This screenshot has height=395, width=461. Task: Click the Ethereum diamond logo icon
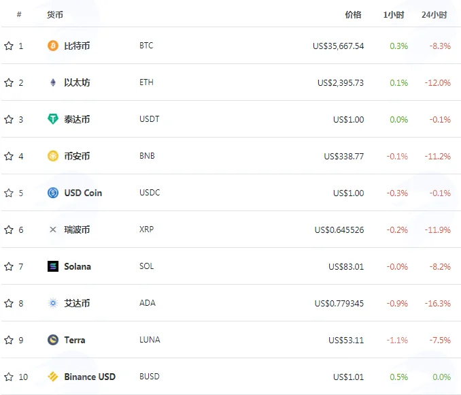click(53, 82)
